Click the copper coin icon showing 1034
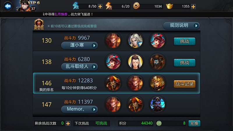This screenshot has width=233, height=131. point(136,6)
